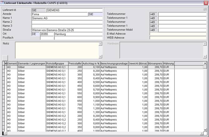This screenshot has height=137, width=209.
Task: Click the Straße field with Werner-von-Siemens-Straße
Action: (67, 30)
